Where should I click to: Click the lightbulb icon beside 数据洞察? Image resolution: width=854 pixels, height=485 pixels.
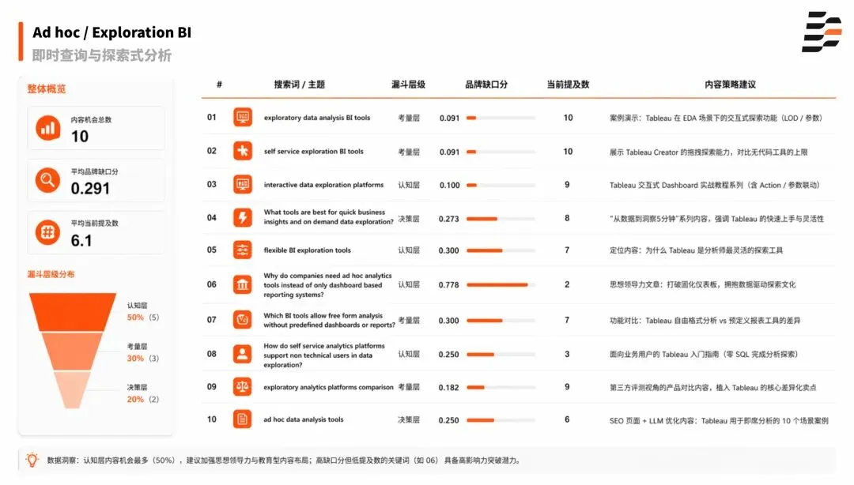click(x=32, y=460)
